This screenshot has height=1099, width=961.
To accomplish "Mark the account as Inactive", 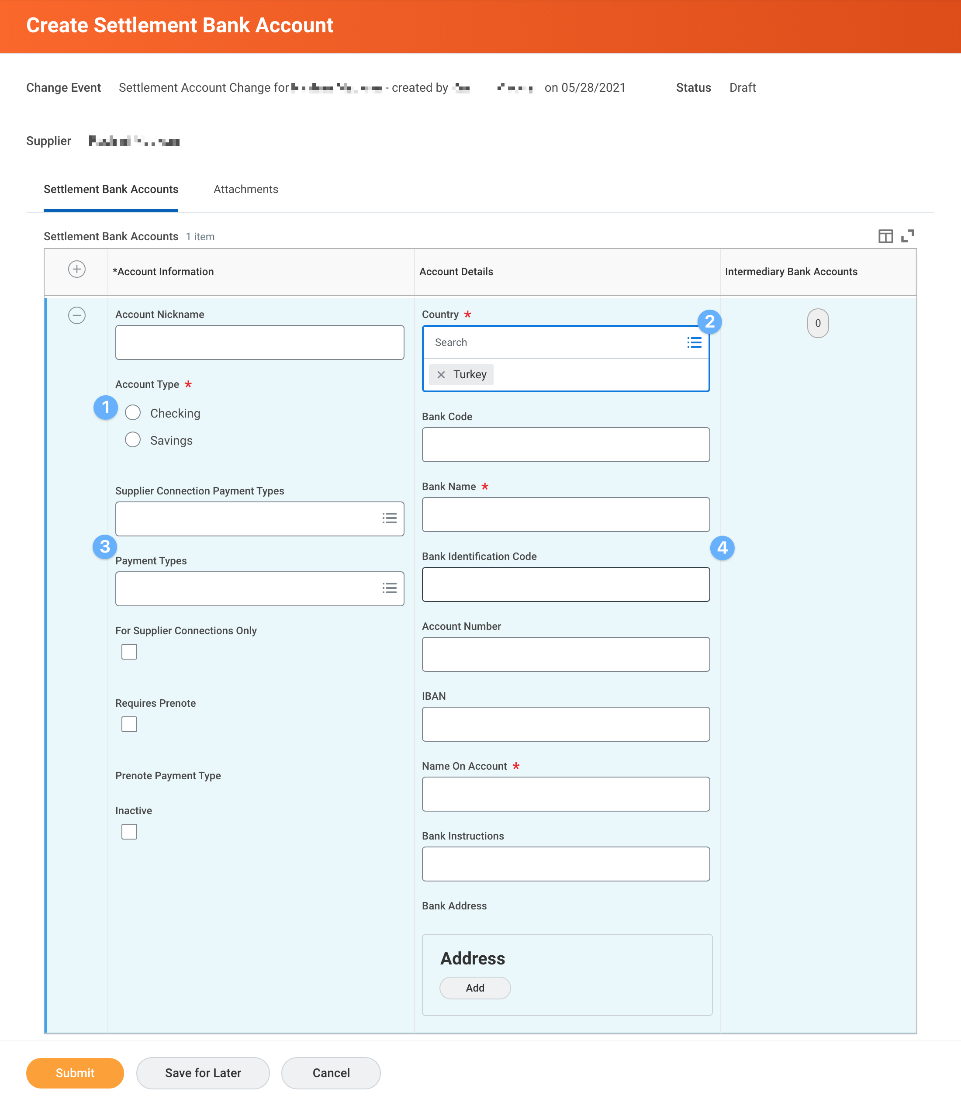I will 129,831.
